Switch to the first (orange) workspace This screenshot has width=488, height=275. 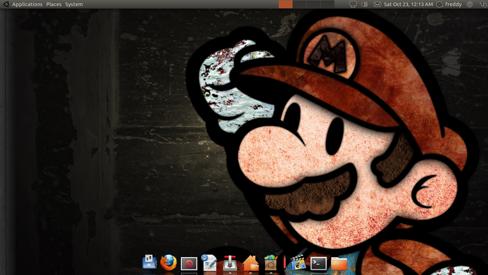point(286,4)
